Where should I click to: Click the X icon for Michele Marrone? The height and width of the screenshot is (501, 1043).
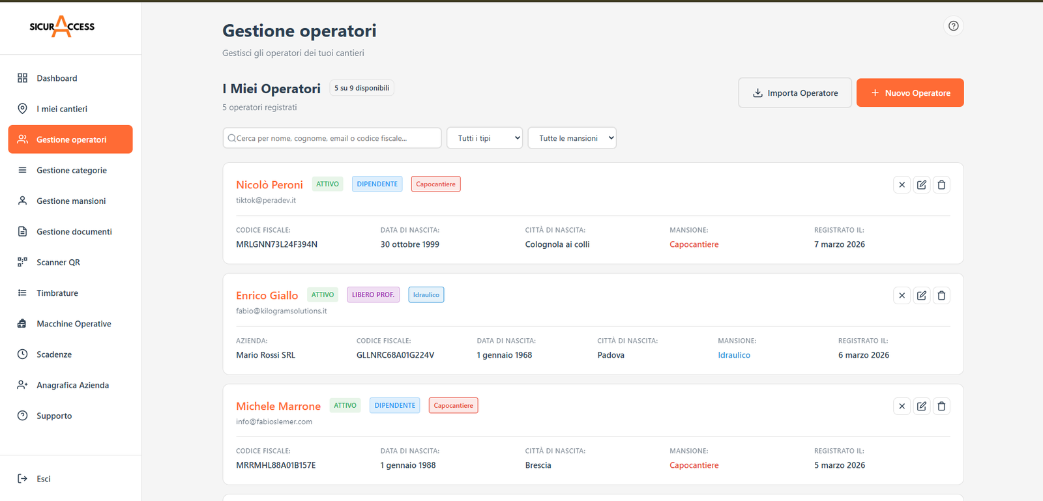pos(902,407)
